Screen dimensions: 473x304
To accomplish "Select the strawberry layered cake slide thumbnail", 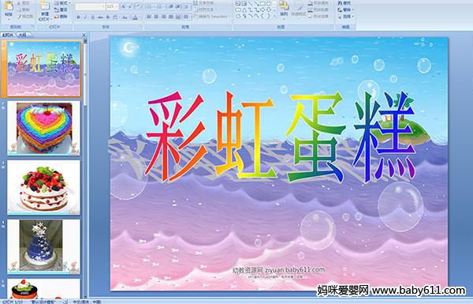I will pyautogui.click(x=44, y=188).
